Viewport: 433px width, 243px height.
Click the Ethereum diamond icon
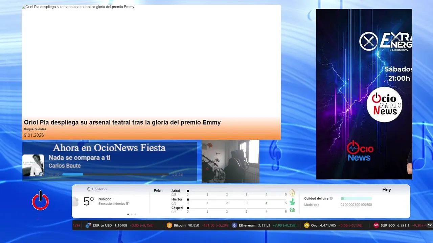pyautogui.click(x=234, y=225)
